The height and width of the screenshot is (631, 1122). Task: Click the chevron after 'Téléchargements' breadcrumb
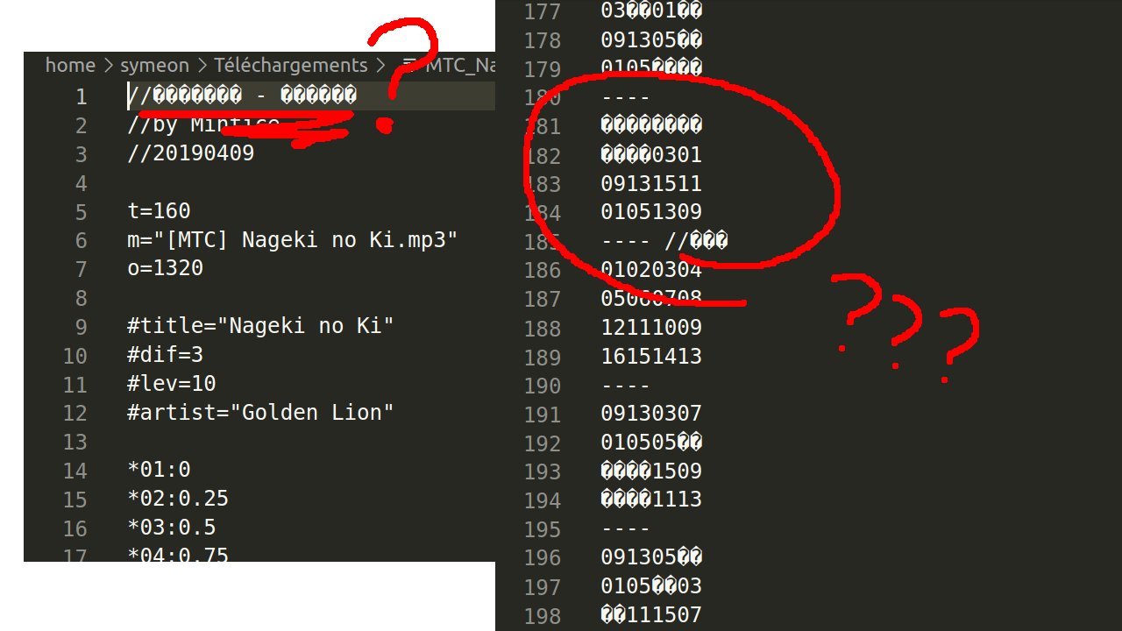coord(380,66)
